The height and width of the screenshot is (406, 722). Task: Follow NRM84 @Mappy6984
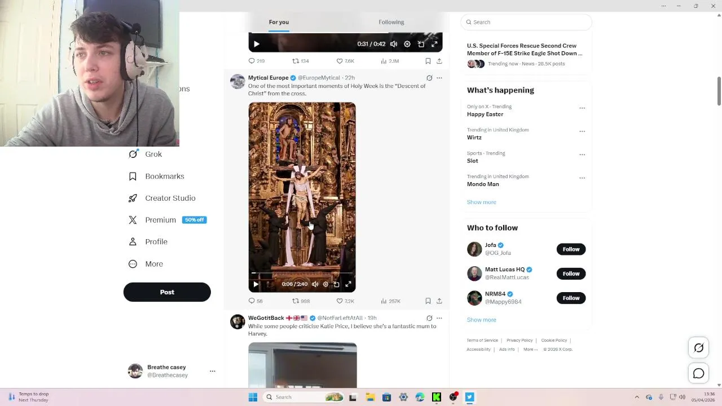click(571, 298)
